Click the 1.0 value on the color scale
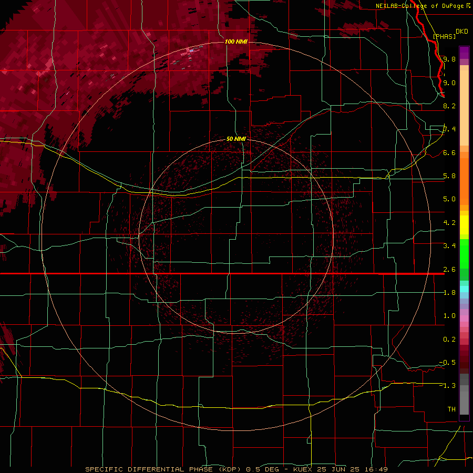The image size is (473, 473). coord(449,316)
